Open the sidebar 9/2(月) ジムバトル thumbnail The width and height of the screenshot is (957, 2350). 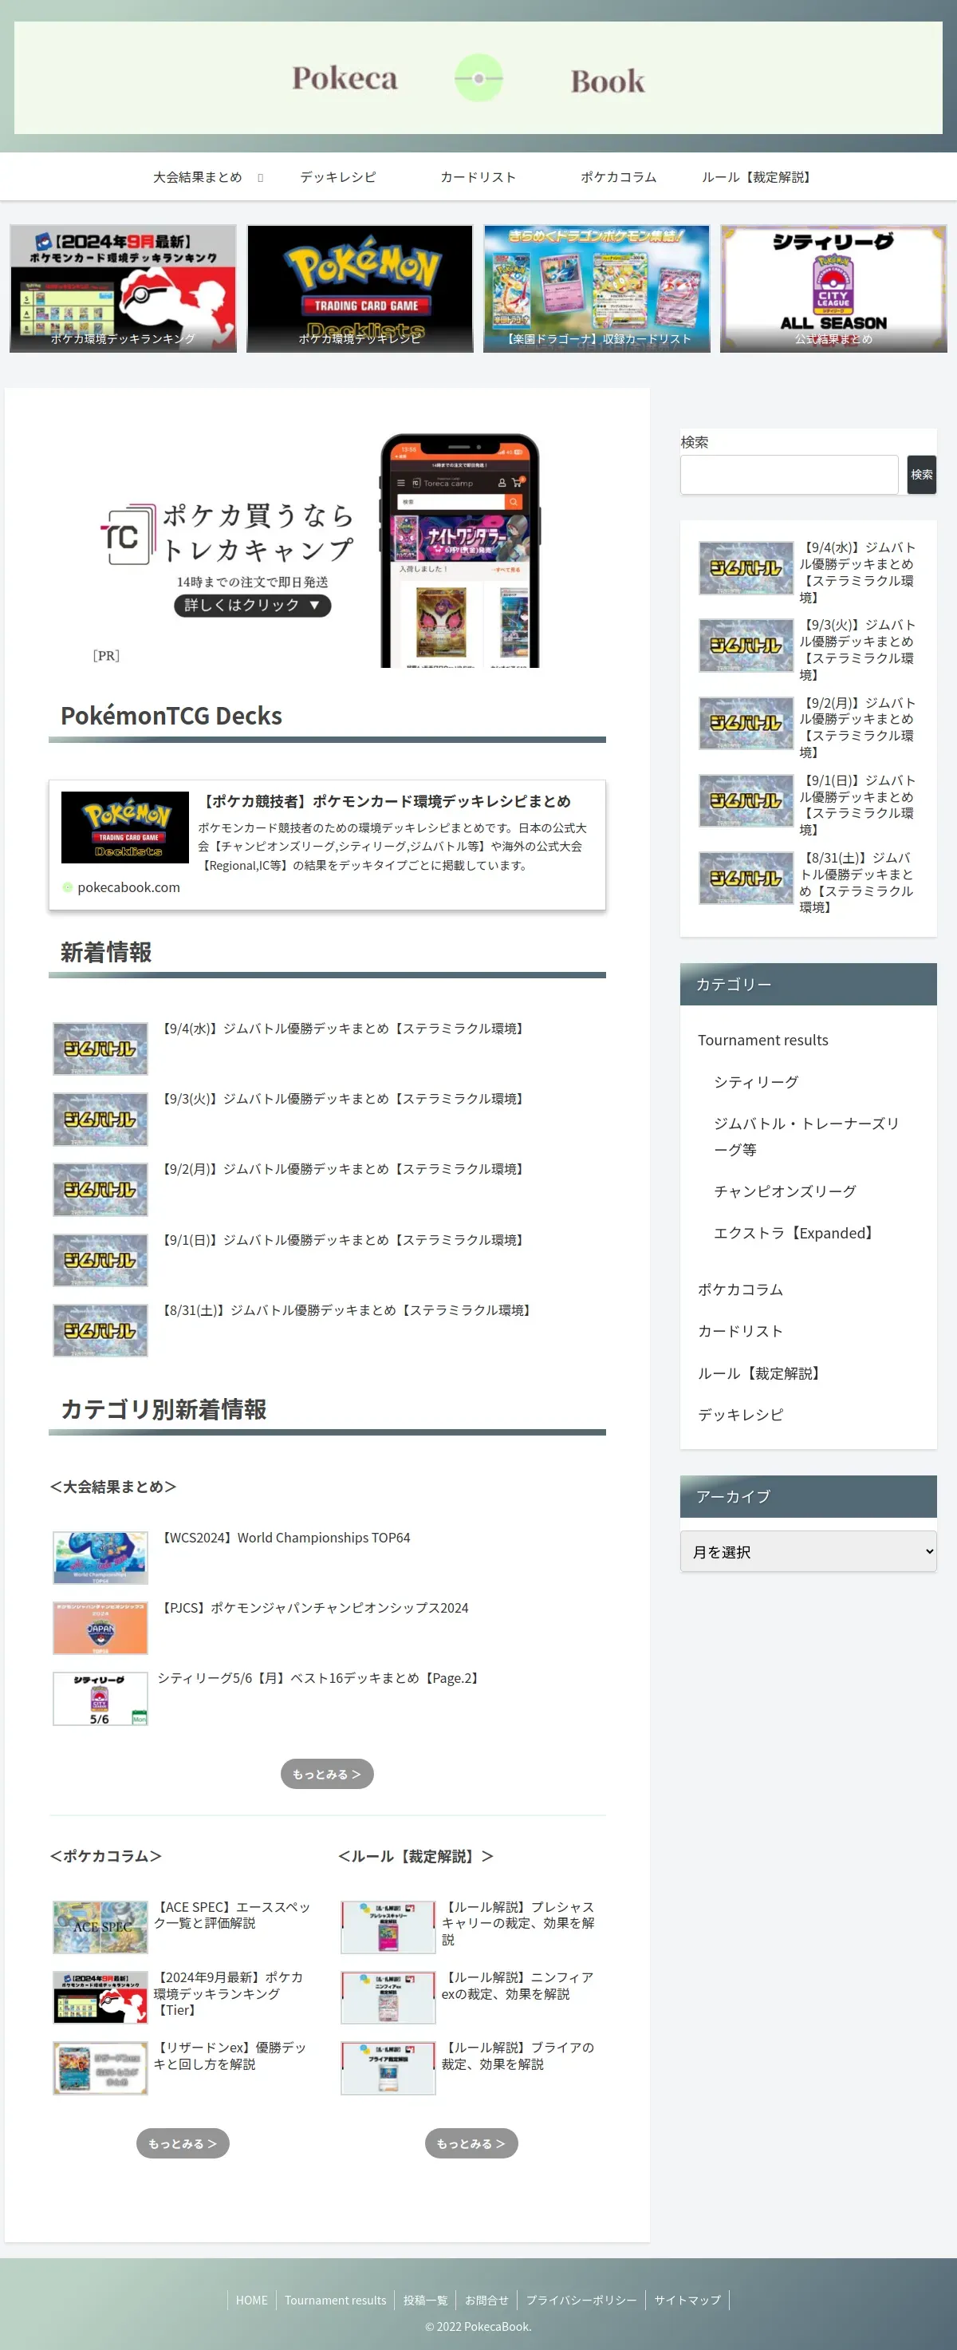coord(746,724)
